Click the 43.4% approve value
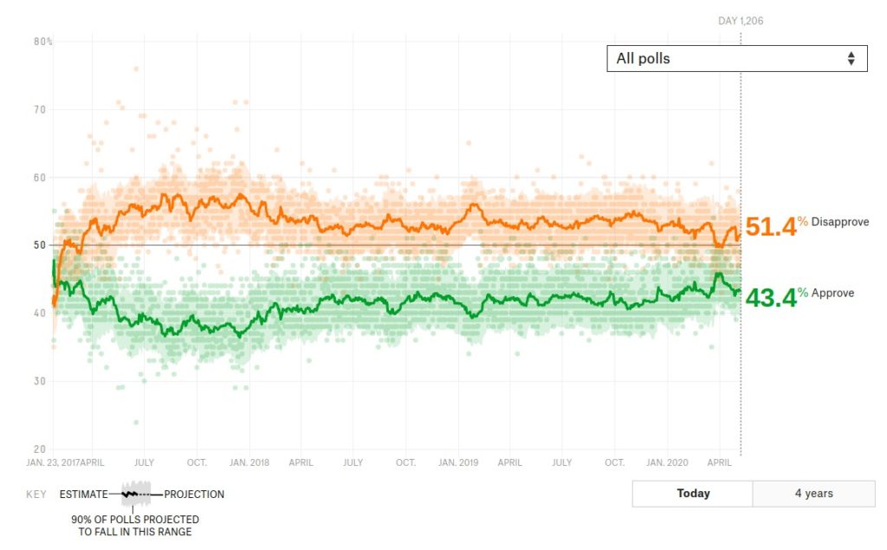Screen dimensions: 887x550 [x=770, y=298]
